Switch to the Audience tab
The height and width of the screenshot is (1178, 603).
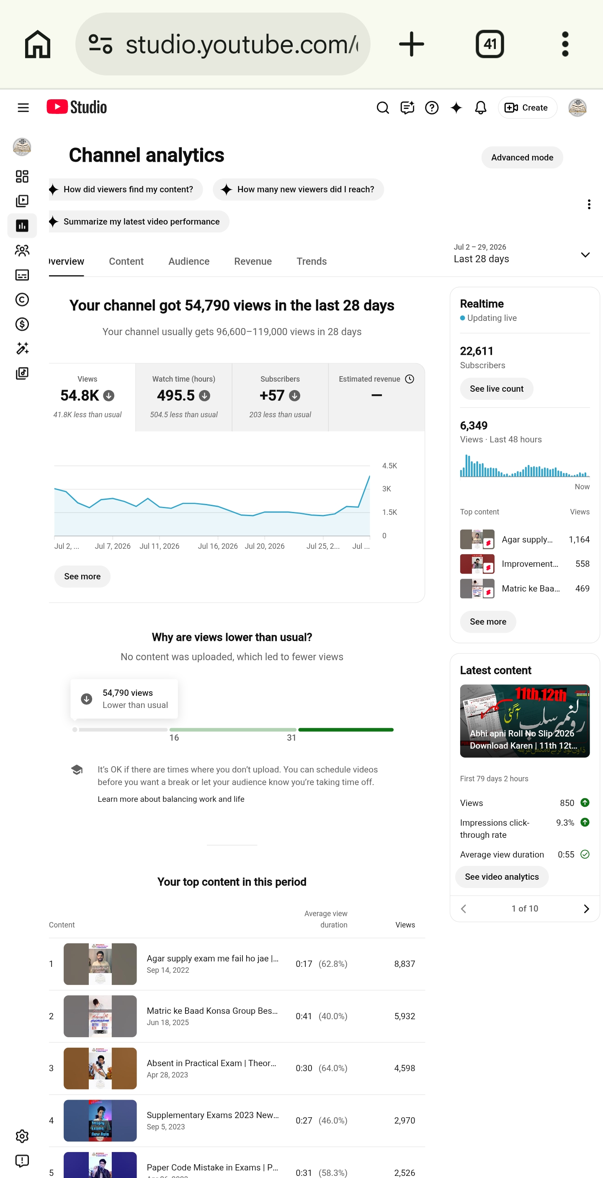(x=189, y=261)
